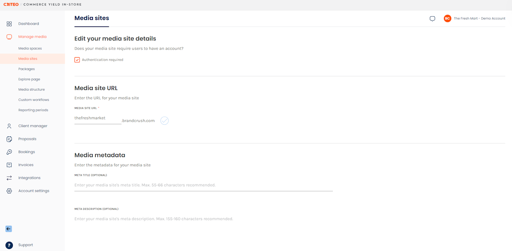Open the Account settings gear icon
This screenshot has height=251, width=512.
[x=9, y=191]
